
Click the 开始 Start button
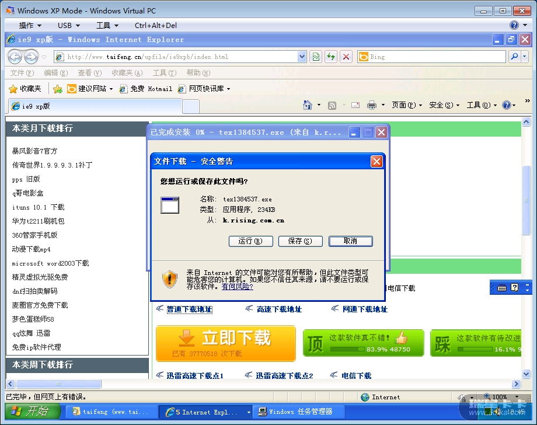pyautogui.click(x=33, y=411)
